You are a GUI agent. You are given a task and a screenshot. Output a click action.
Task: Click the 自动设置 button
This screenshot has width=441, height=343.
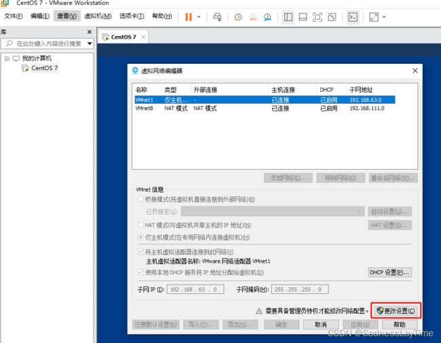coord(389,211)
